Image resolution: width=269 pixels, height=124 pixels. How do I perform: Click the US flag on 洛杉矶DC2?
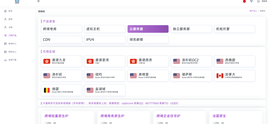pyautogui.click(x=177, y=61)
